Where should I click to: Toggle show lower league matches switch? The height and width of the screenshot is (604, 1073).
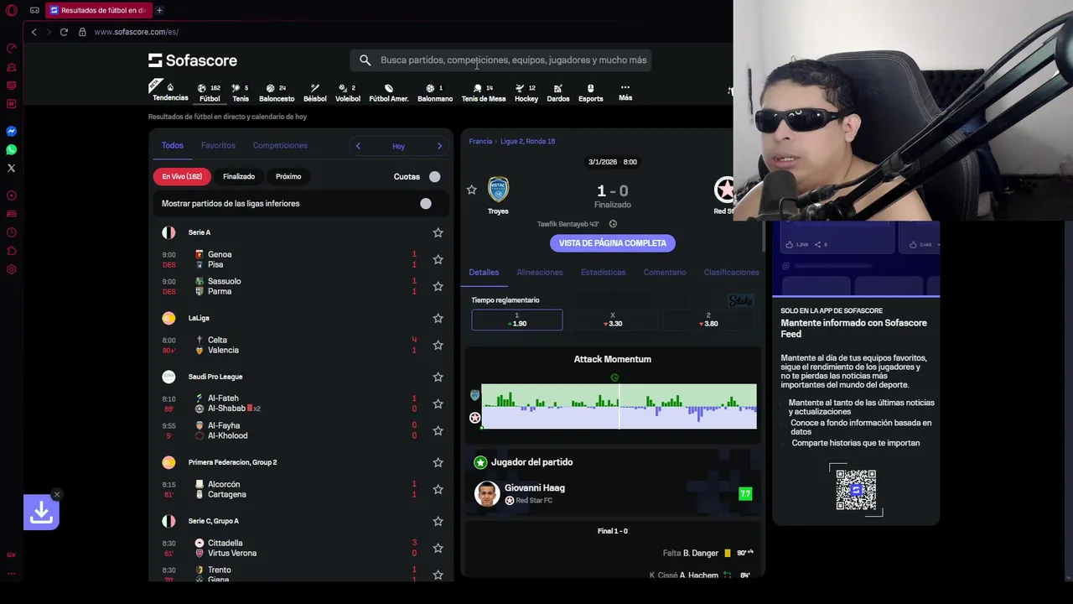426,203
